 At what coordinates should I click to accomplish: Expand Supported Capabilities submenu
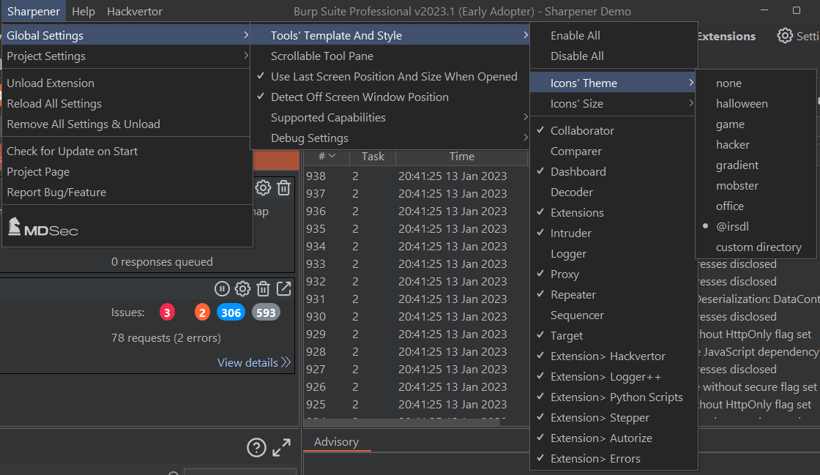coord(389,118)
